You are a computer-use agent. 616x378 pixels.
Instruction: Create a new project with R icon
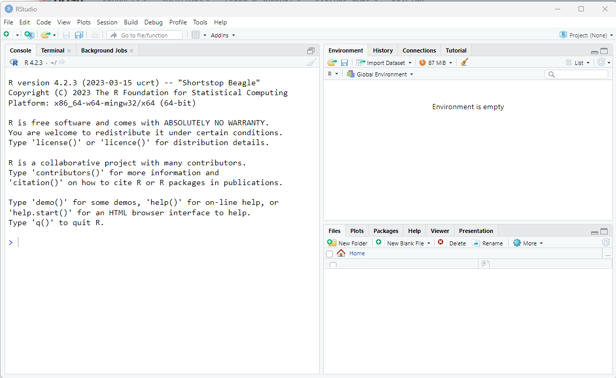tap(29, 35)
